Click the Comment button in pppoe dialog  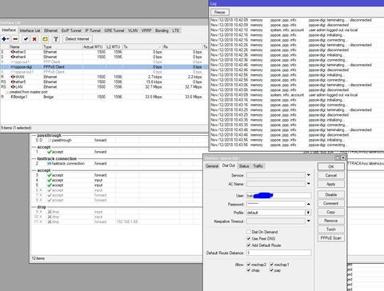tap(331, 203)
